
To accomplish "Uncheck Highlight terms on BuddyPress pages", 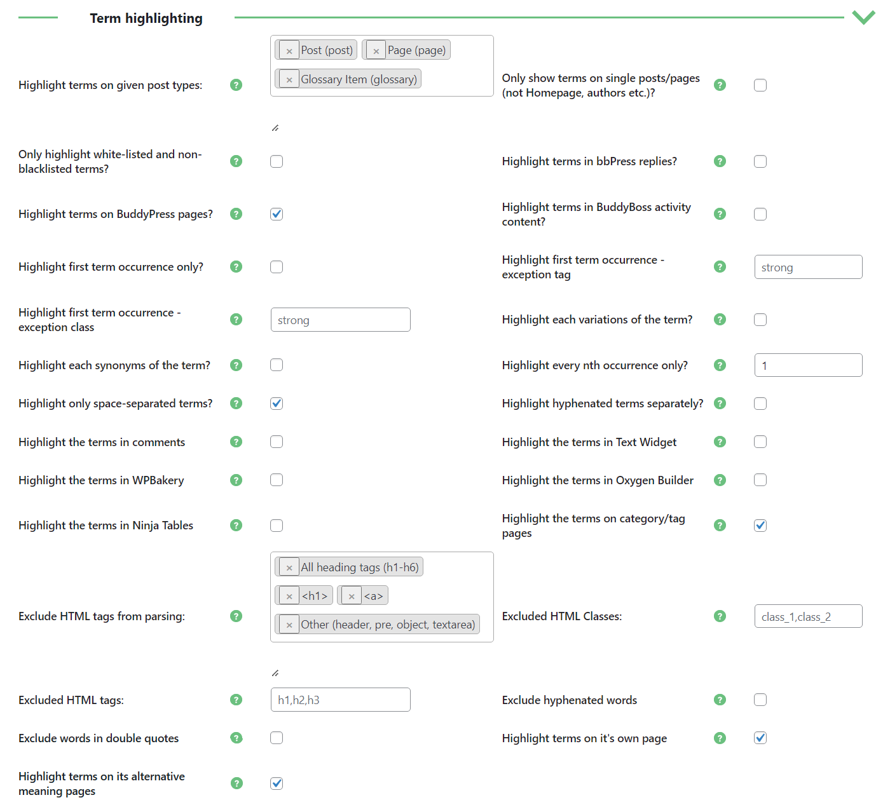I will coord(277,214).
